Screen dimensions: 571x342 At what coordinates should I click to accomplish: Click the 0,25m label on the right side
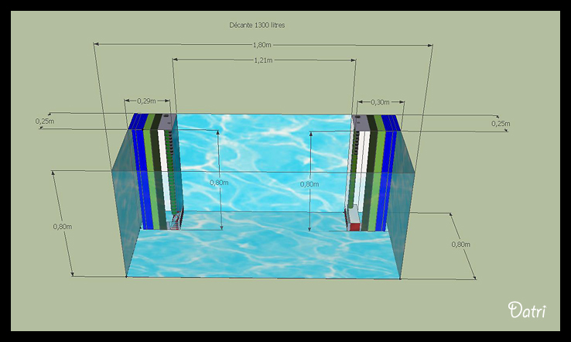501,124
